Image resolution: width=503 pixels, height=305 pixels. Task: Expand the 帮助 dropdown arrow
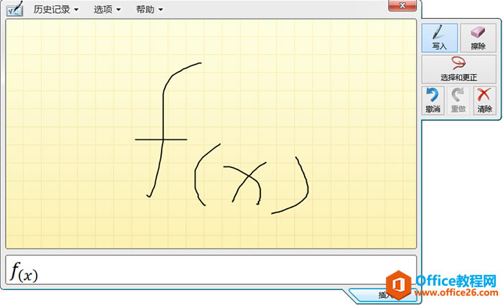(161, 10)
